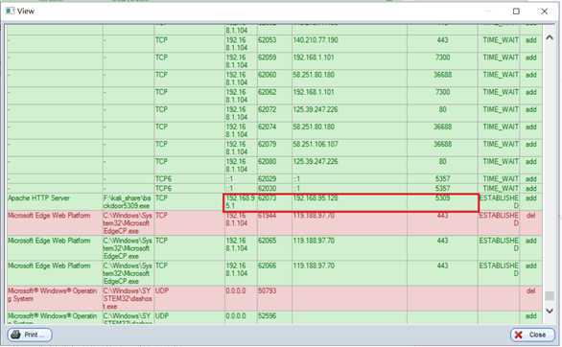Click the scrollbar down arrow
The width and height of the screenshot is (562, 347).
point(550,311)
